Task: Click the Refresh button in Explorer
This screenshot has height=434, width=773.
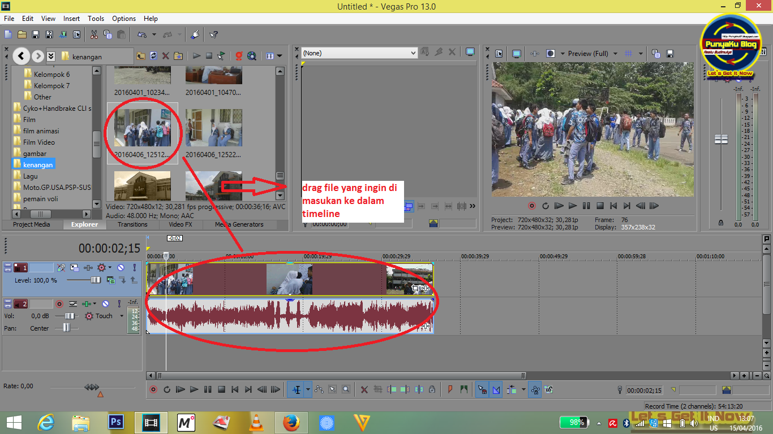Action: [153, 56]
